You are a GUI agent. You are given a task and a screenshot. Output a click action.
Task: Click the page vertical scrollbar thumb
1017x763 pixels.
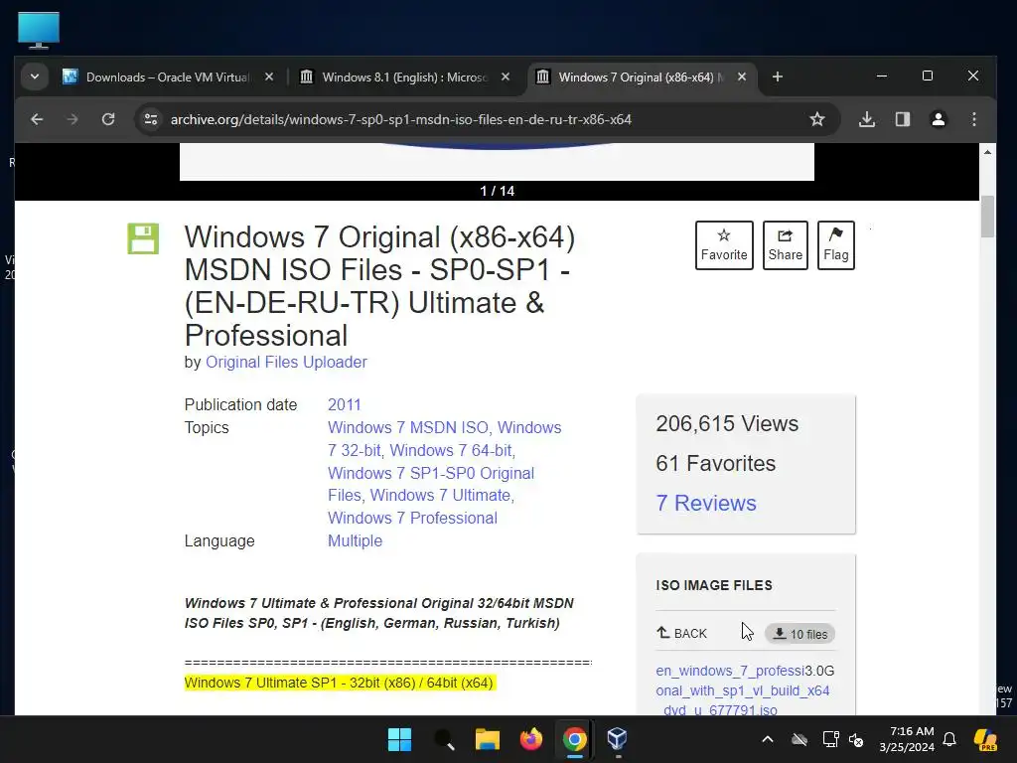[987, 216]
